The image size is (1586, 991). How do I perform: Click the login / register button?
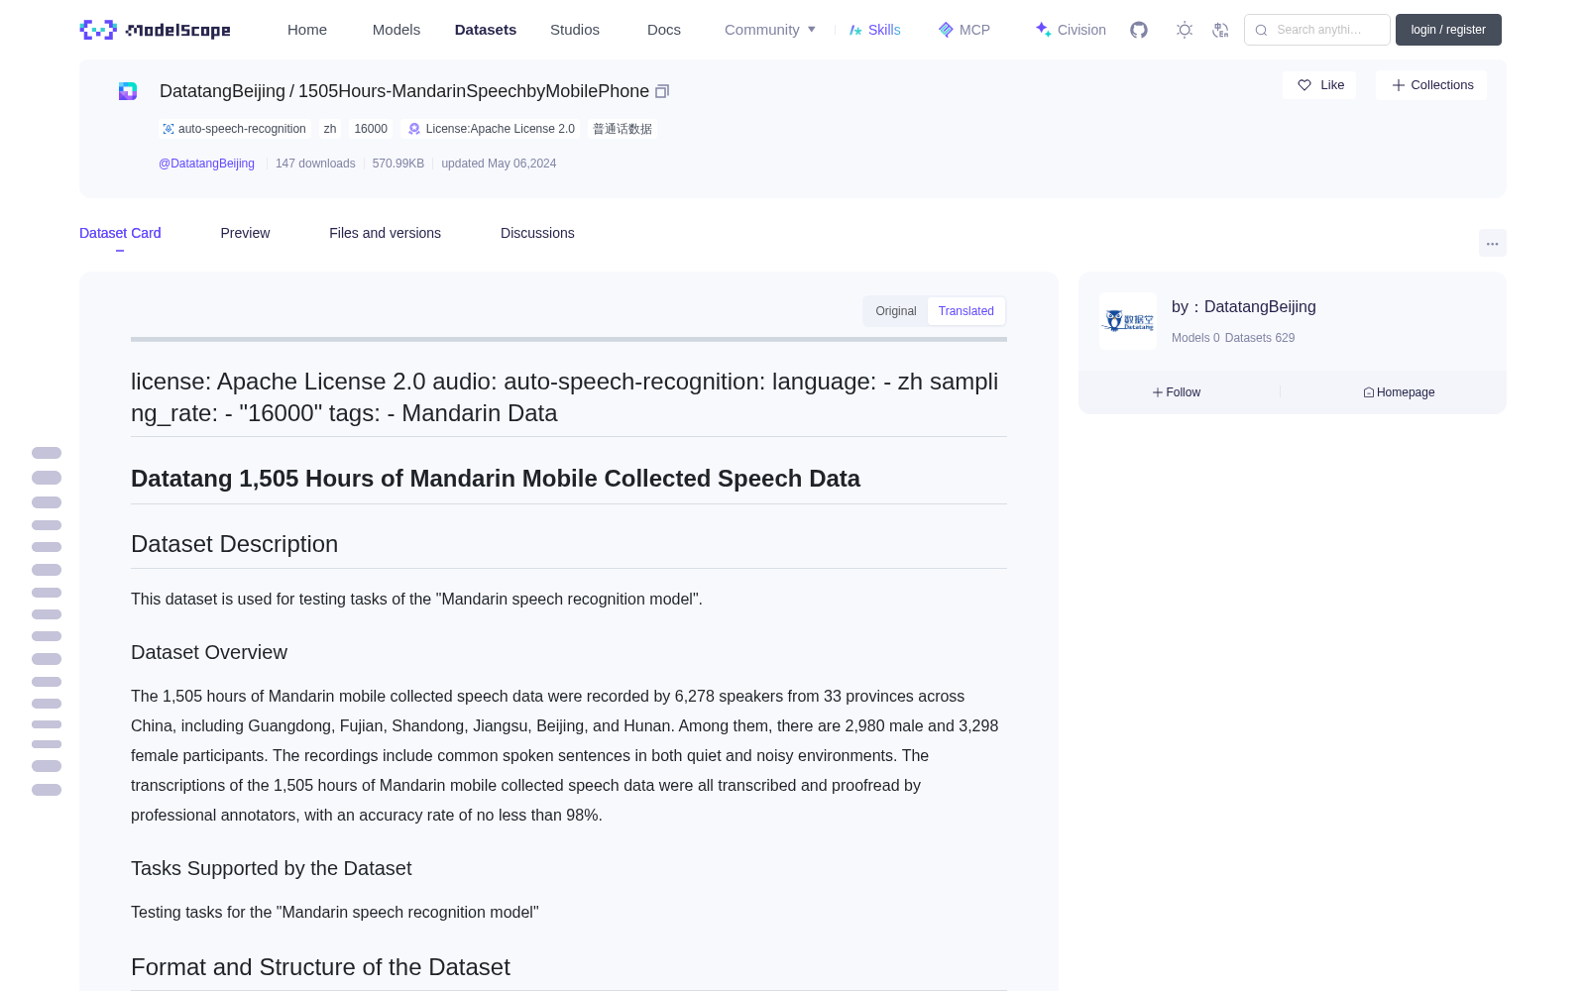(x=1448, y=30)
